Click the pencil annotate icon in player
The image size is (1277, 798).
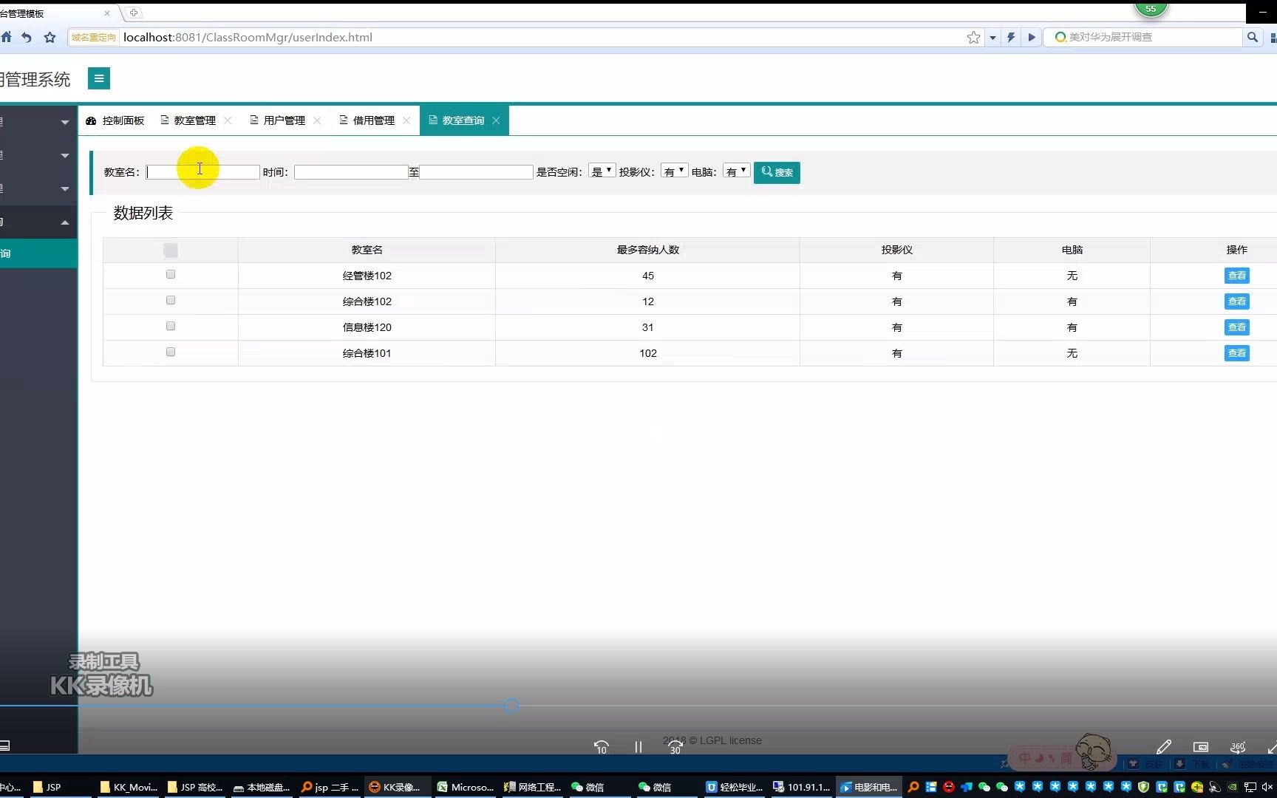pos(1163,747)
